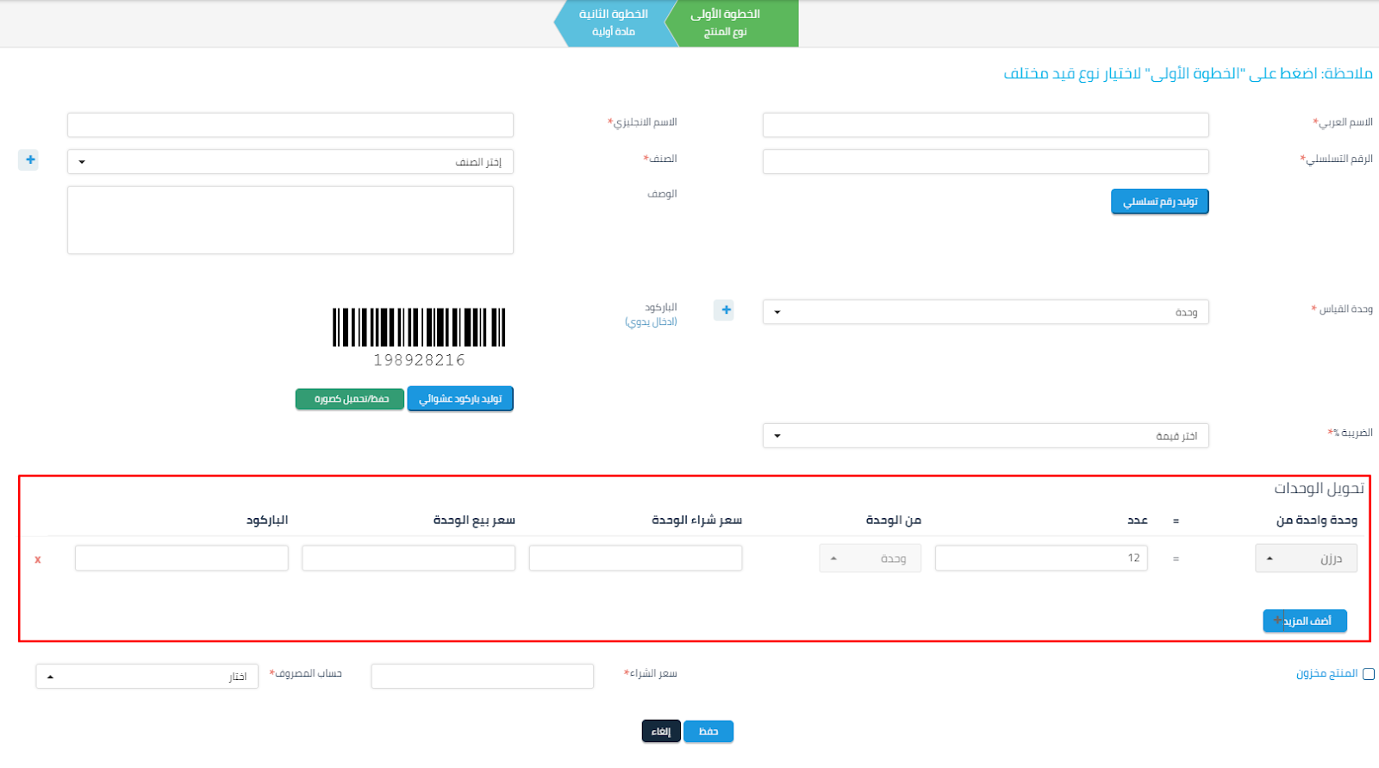Viewport: 1379px width, 768px height.
Task: Click the generated barcode image
Action: (419, 328)
